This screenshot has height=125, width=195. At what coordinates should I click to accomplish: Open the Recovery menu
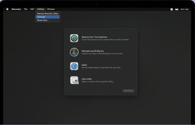(x=16, y=9)
